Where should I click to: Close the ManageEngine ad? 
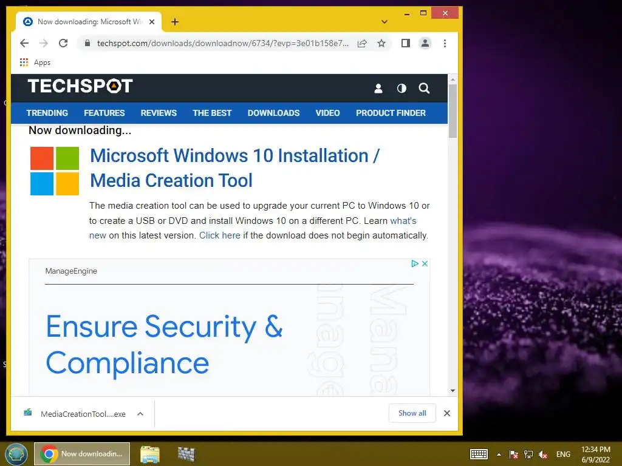tap(425, 263)
